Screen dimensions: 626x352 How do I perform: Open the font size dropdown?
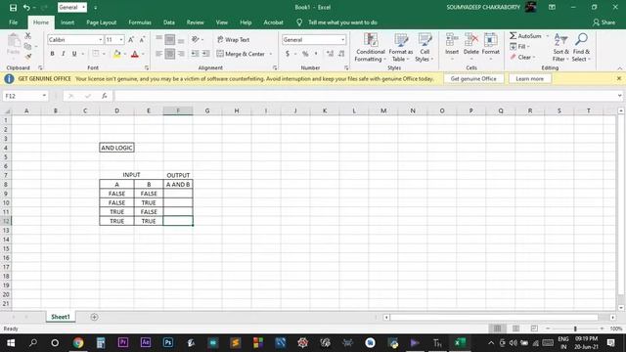click(x=121, y=39)
